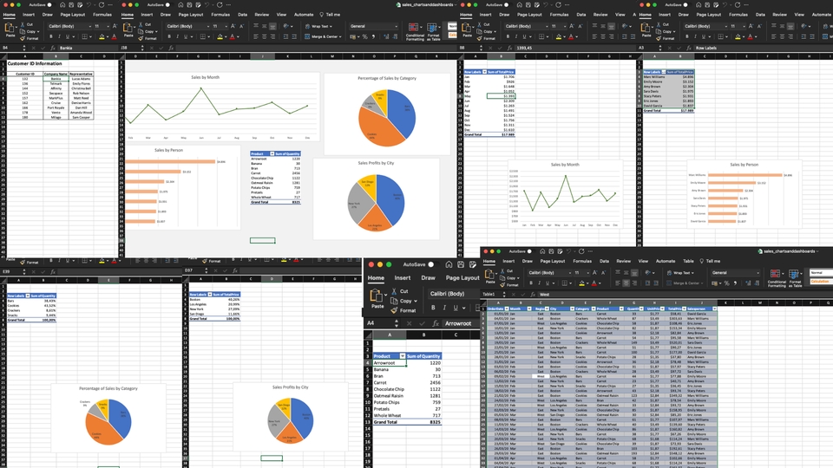Open General number format dropdown in dashboard window

[x=373, y=26]
